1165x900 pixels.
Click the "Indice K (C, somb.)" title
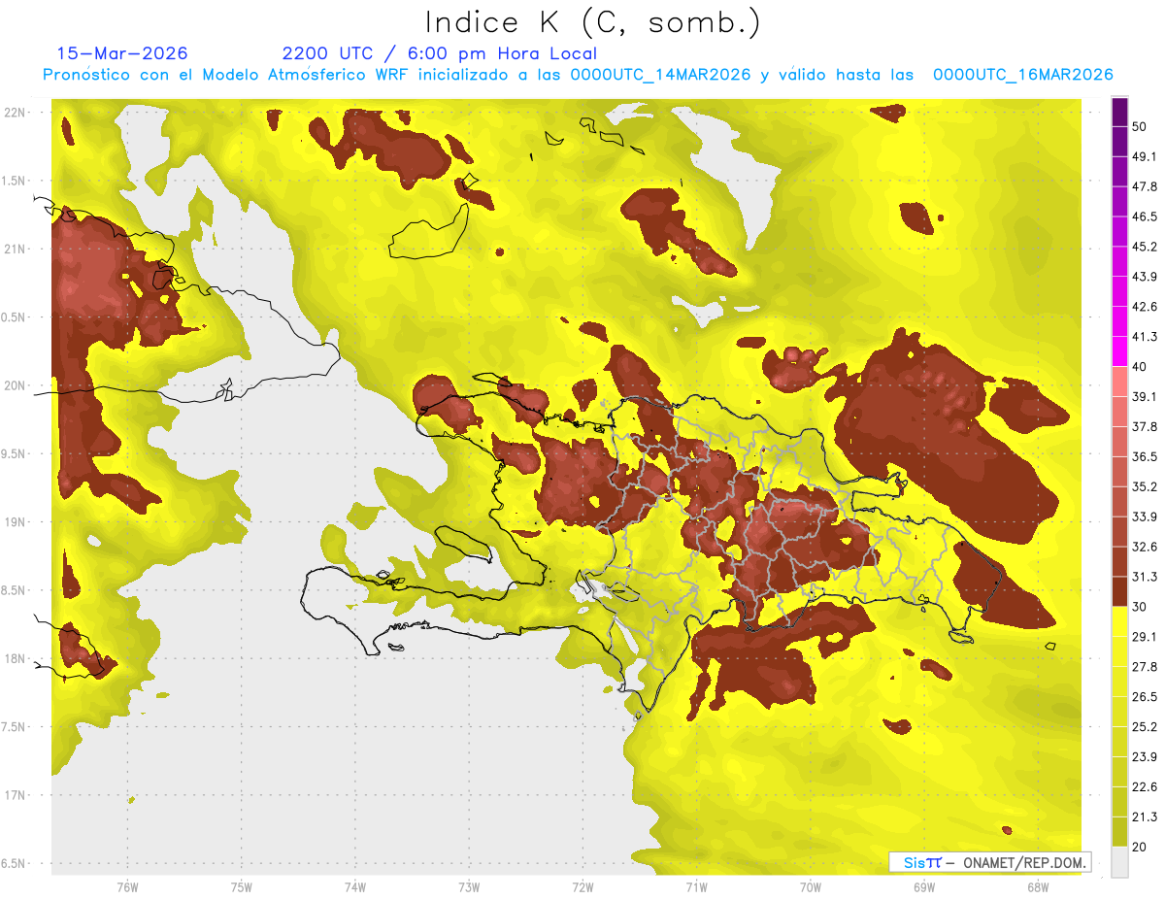592,22
